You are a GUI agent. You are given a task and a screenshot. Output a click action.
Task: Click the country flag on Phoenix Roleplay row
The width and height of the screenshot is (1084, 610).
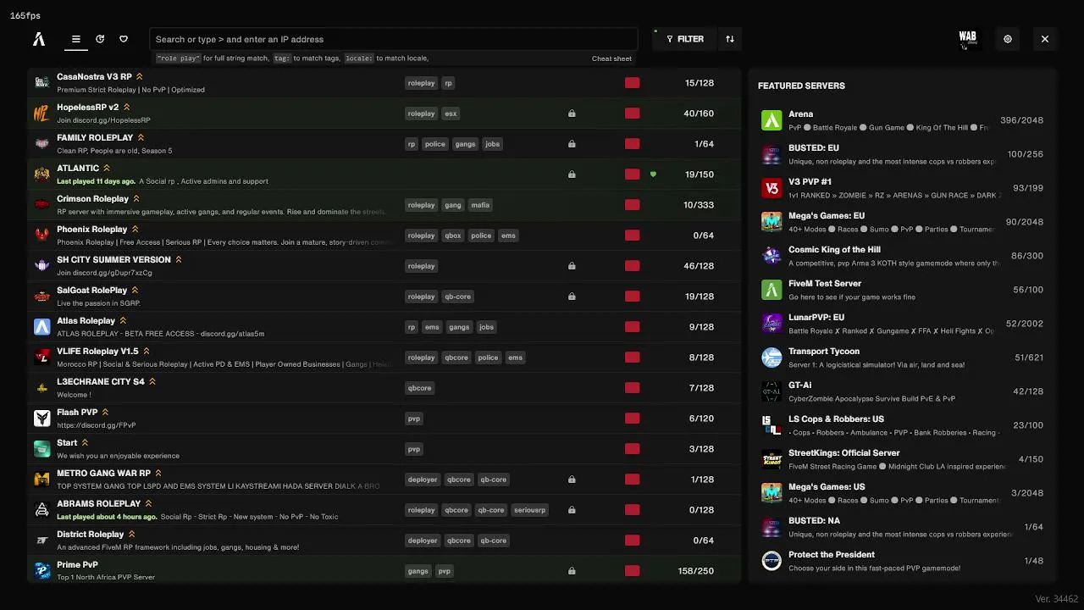tap(633, 236)
